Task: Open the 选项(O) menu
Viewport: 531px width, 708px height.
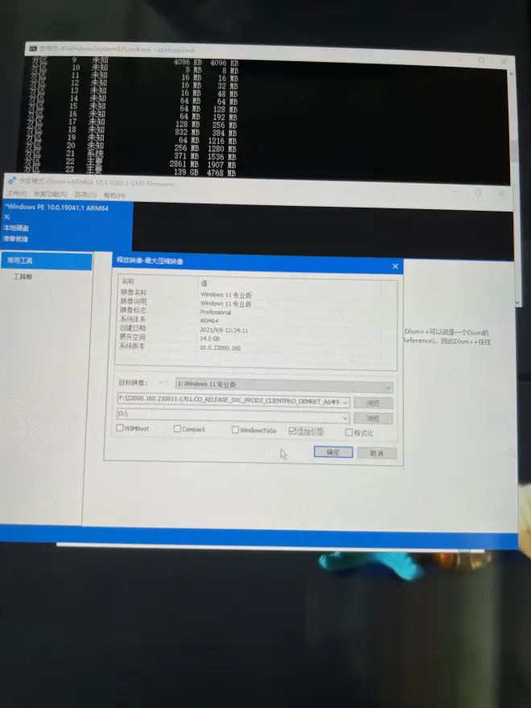Action: click(85, 195)
